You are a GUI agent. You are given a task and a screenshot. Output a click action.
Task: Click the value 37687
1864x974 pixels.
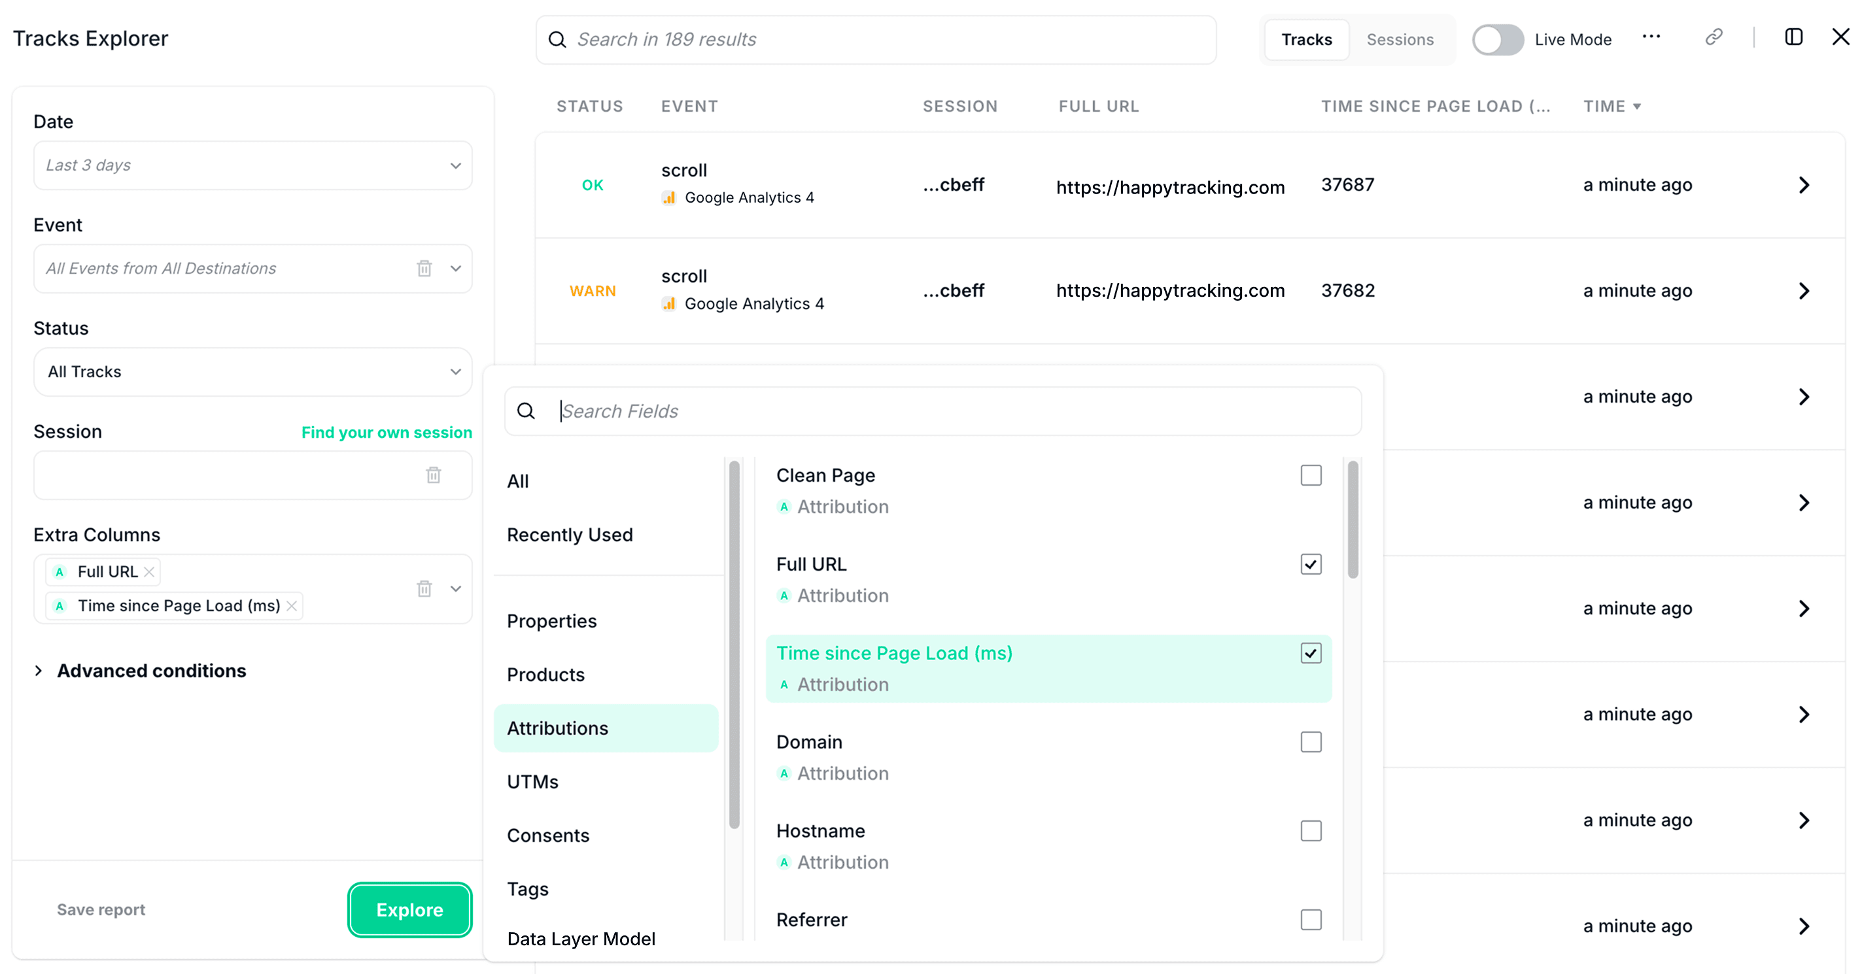point(1347,185)
